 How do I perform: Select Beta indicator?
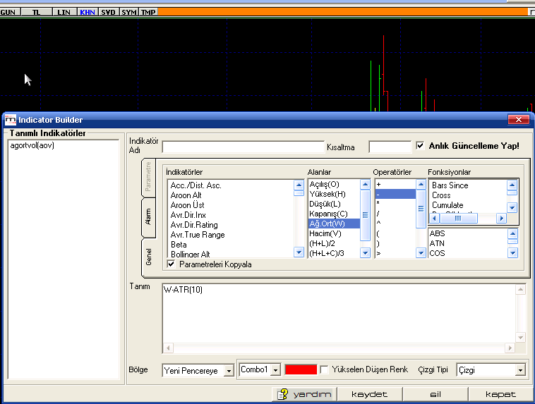[x=179, y=245]
